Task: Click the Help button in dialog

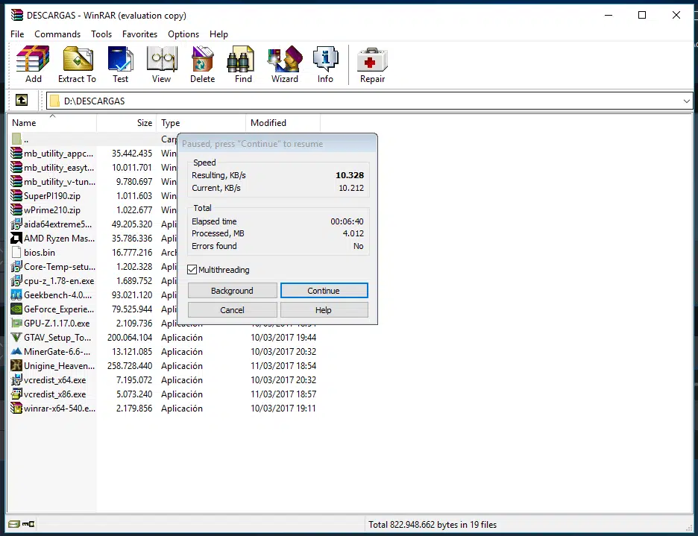Action: [324, 310]
